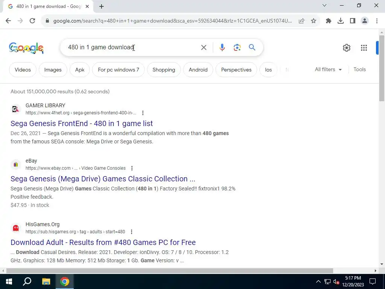This screenshot has width=385, height=289.
Task: Open the ebay.com URL breadcrumb
Action: tap(75, 168)
